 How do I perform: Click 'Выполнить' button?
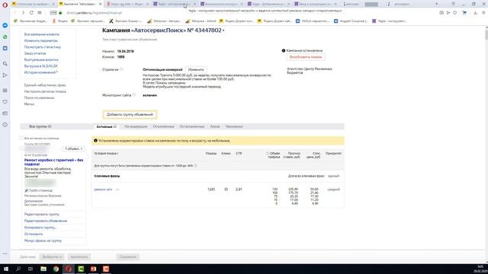79,257
